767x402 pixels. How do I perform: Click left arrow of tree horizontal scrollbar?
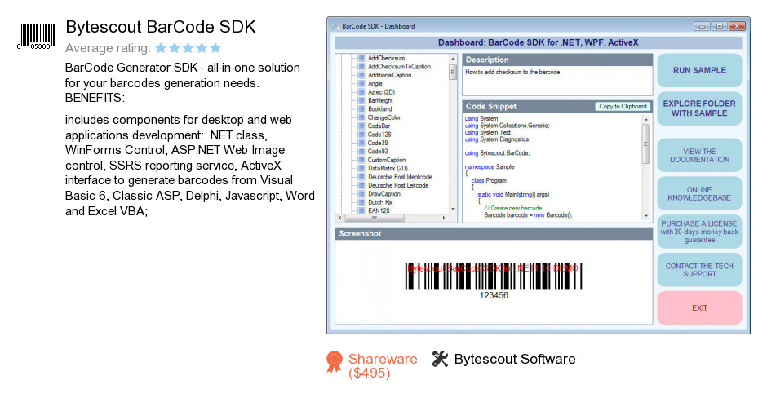340,218
